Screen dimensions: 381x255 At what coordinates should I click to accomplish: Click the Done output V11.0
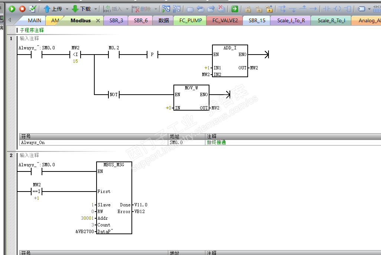point(141,205)
